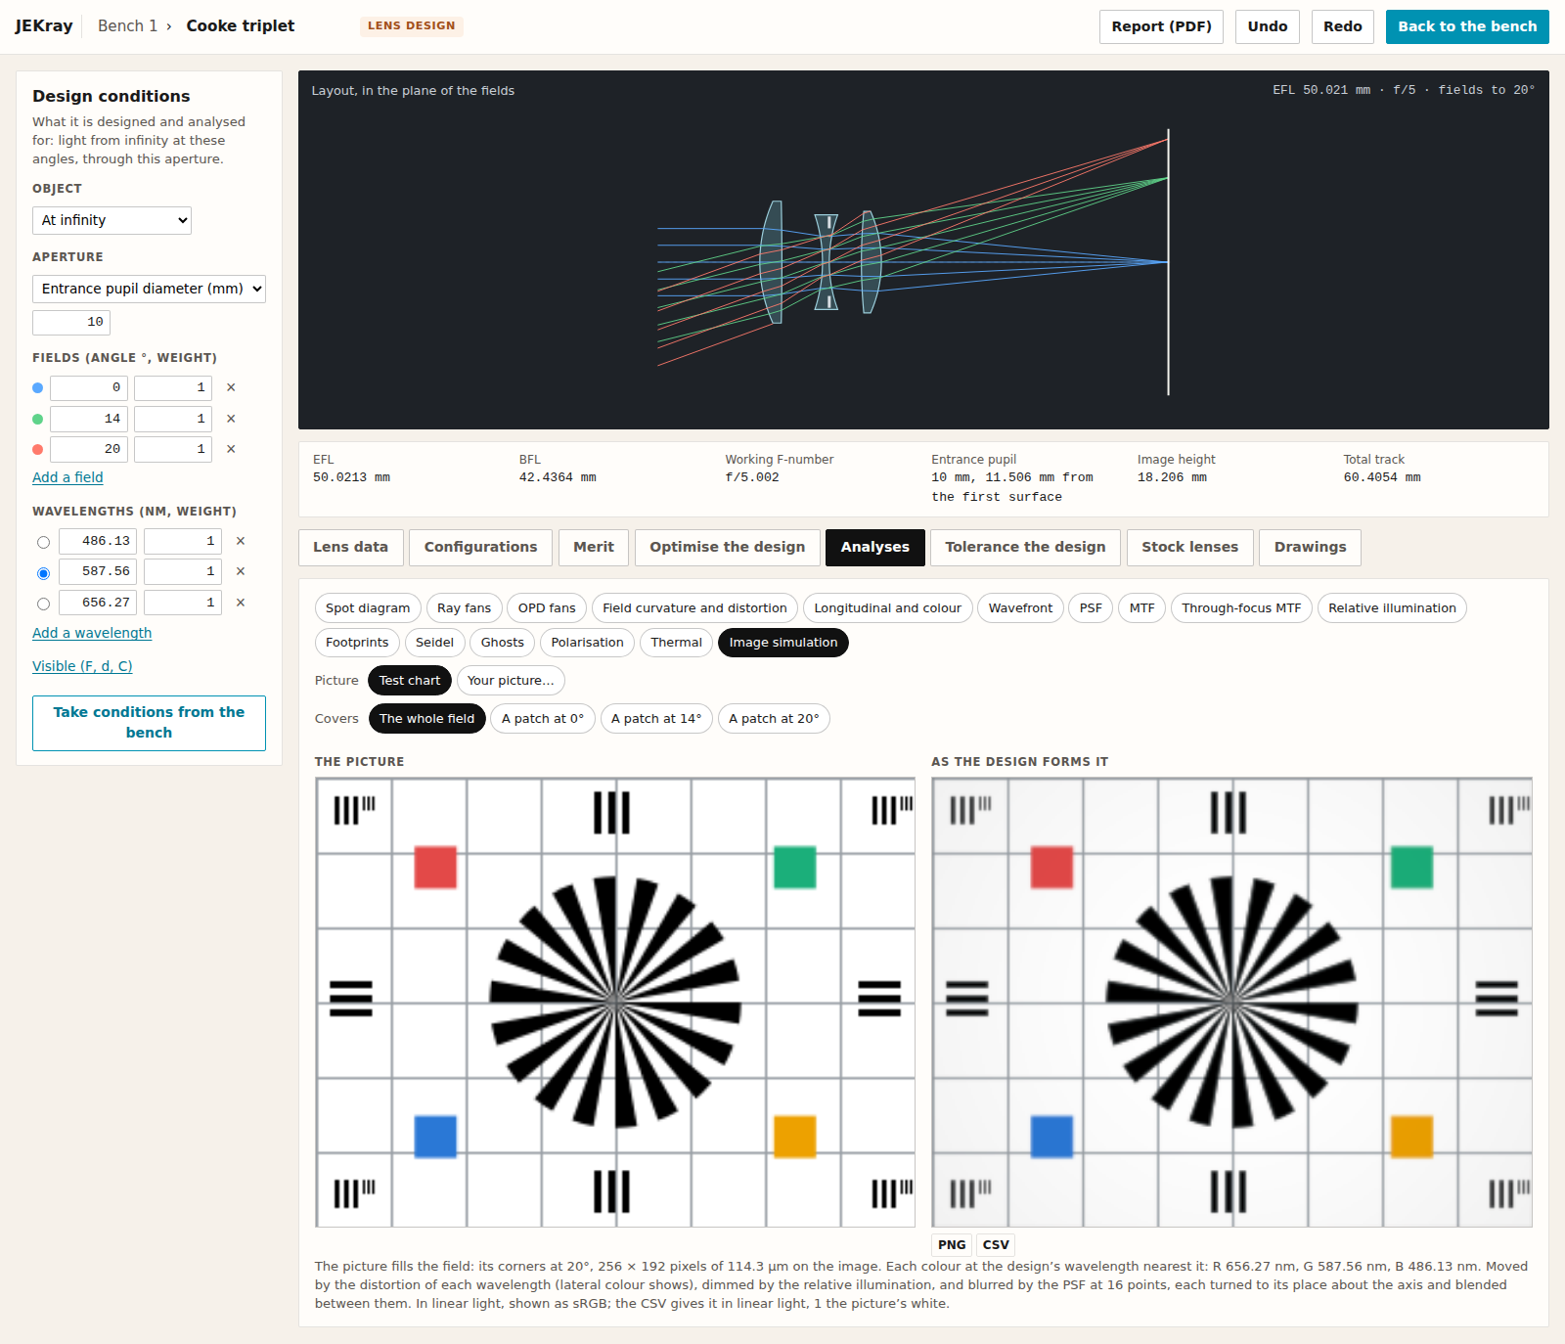Click the Add a field link
This screenshot has height=1344, width=1565.
point(67,477)
